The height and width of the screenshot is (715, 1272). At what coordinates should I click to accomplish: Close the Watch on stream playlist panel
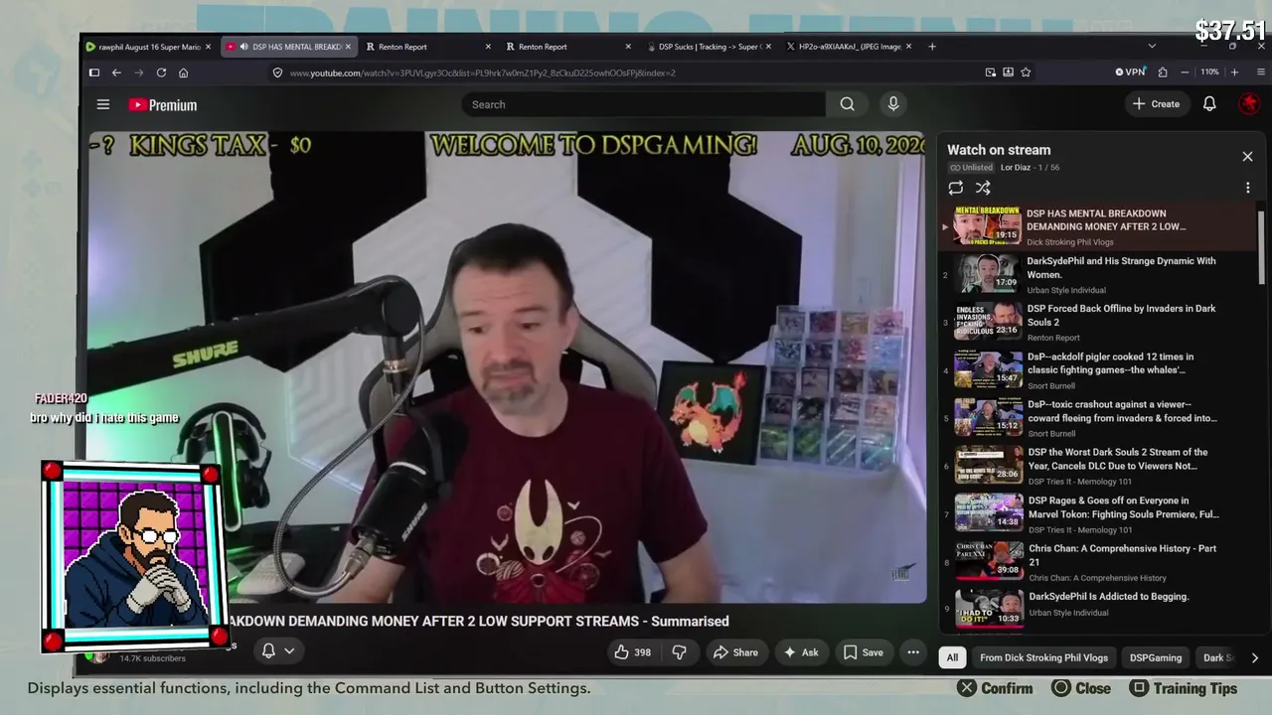coord(1247,156)
